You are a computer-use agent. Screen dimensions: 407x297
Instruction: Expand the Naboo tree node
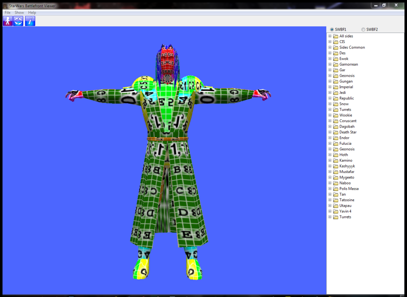(330, 183)
